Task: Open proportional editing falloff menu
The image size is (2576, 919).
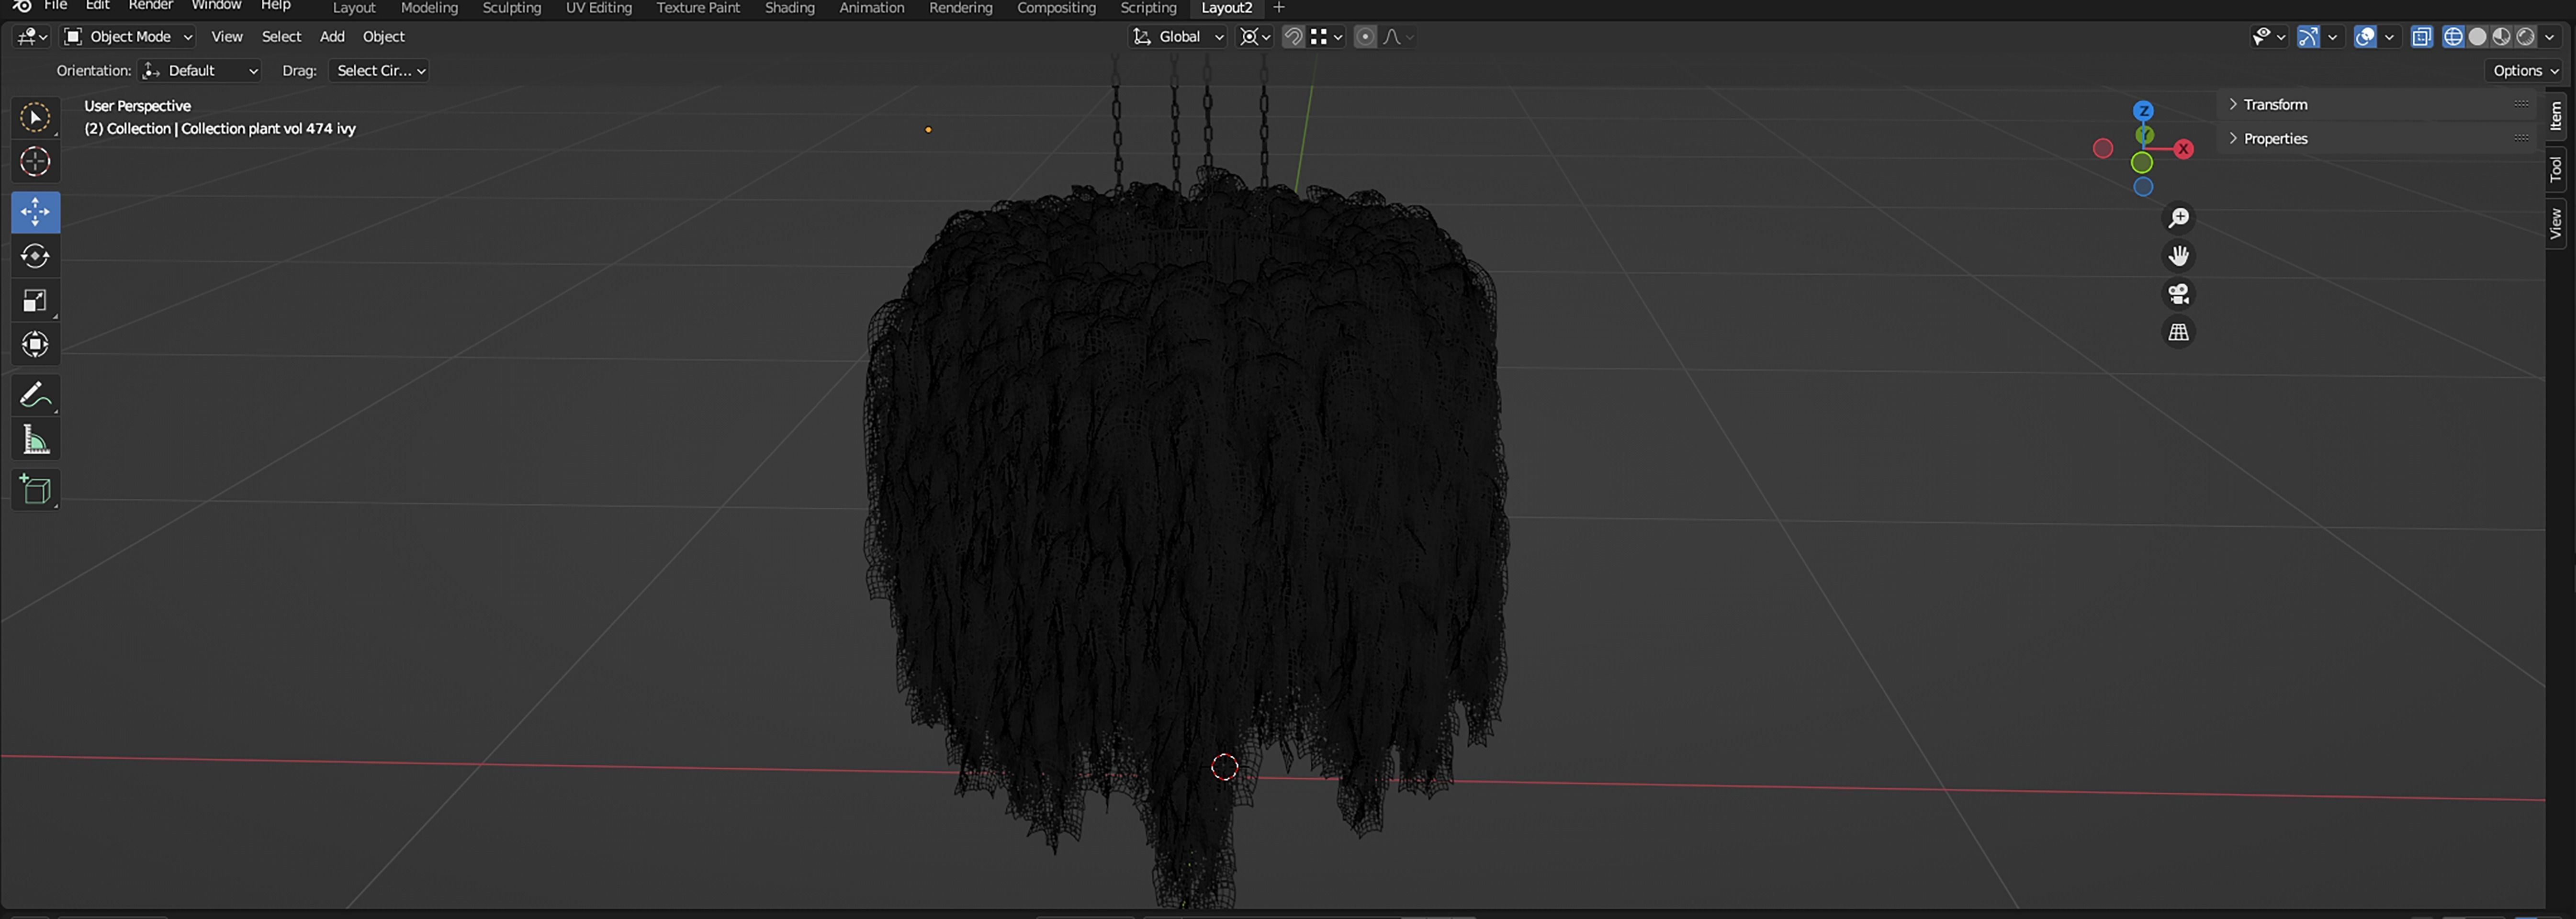Action: point(1398,37)
